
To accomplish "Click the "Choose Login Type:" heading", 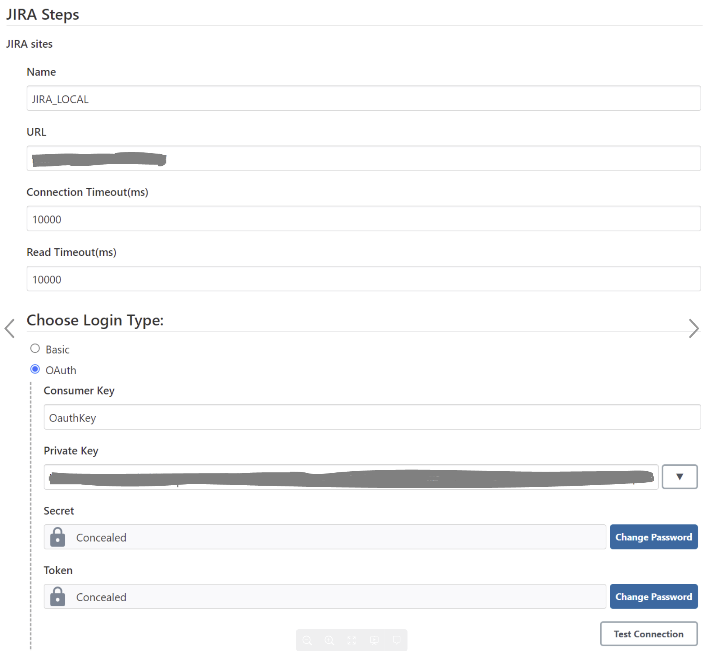I will [95, 320].
